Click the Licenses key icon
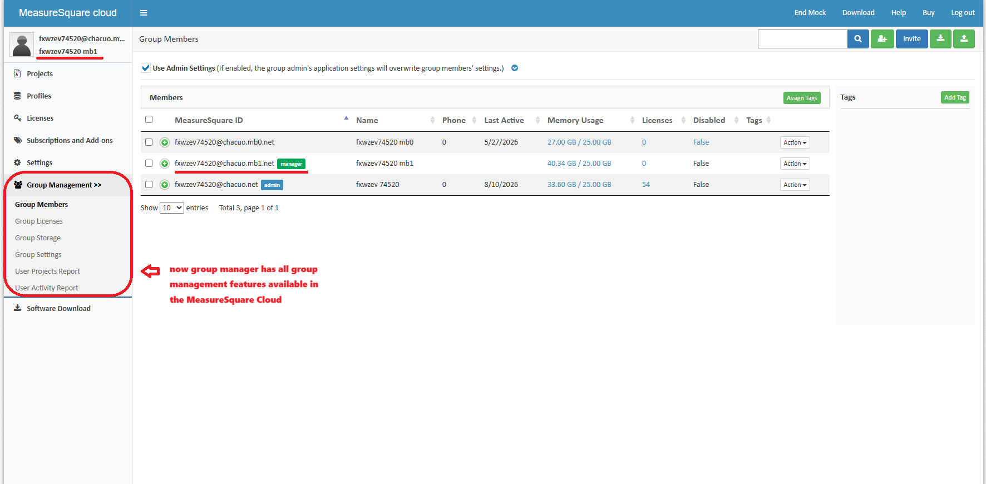The width and height of the screenshot is (986, 484). click(x=17, y=118)
